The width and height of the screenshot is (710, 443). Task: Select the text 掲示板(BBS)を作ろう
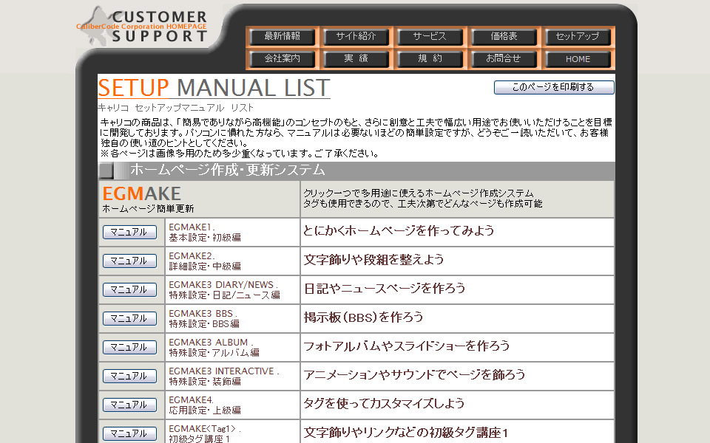[363, 317]
